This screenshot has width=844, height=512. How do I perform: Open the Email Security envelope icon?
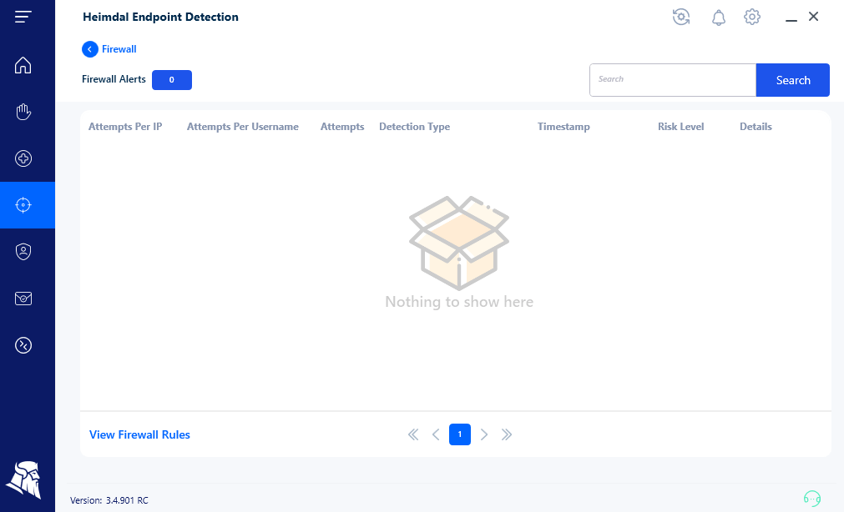coord(23,298)
